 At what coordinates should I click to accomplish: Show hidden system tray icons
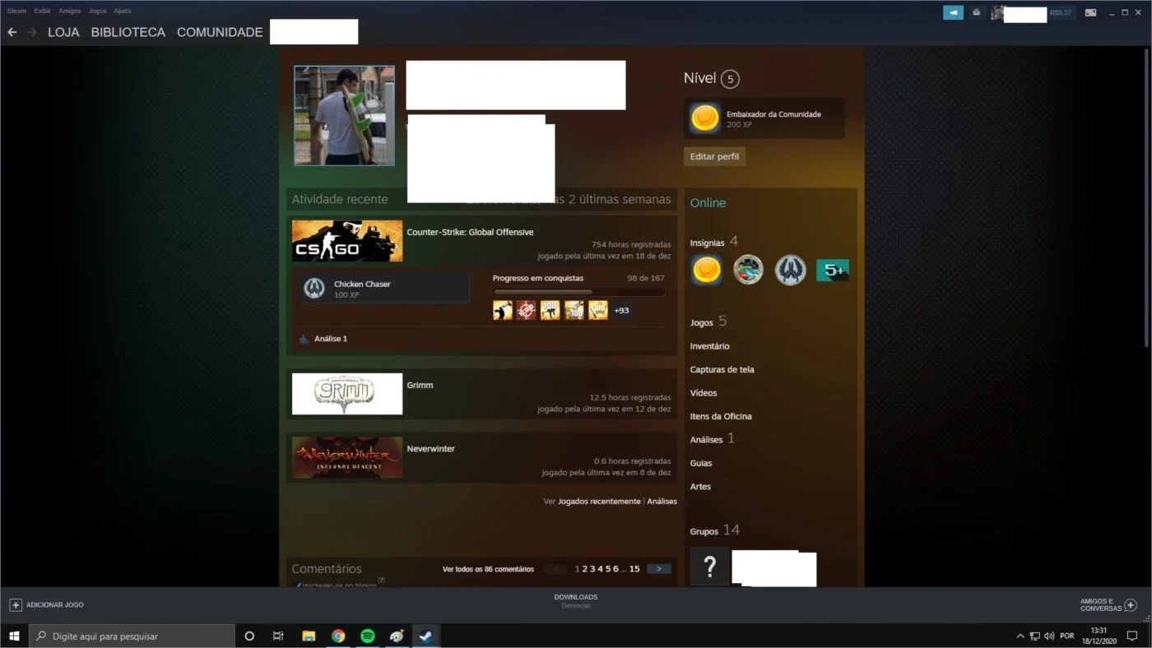(x=1020, y=636)
